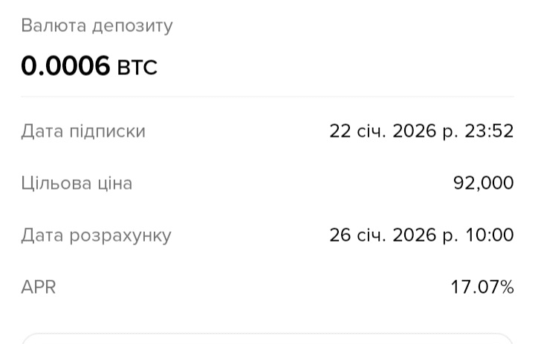The width and height of the screenshot is (535, 344).
Task: Tap "р." in the Дата підписки row
Action: click(450, 132)
